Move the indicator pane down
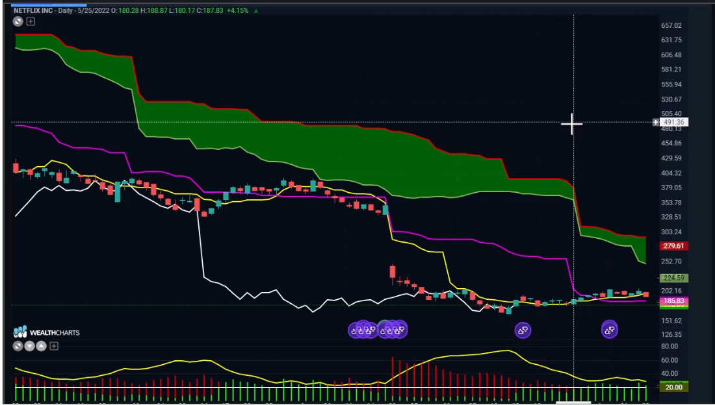Viewport: 715px width, 405px height. click(x=30, y=346)
